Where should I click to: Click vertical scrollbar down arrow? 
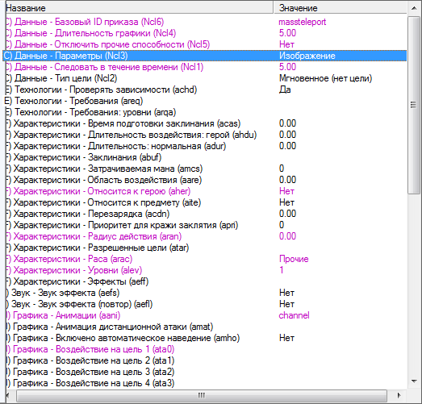414,381
